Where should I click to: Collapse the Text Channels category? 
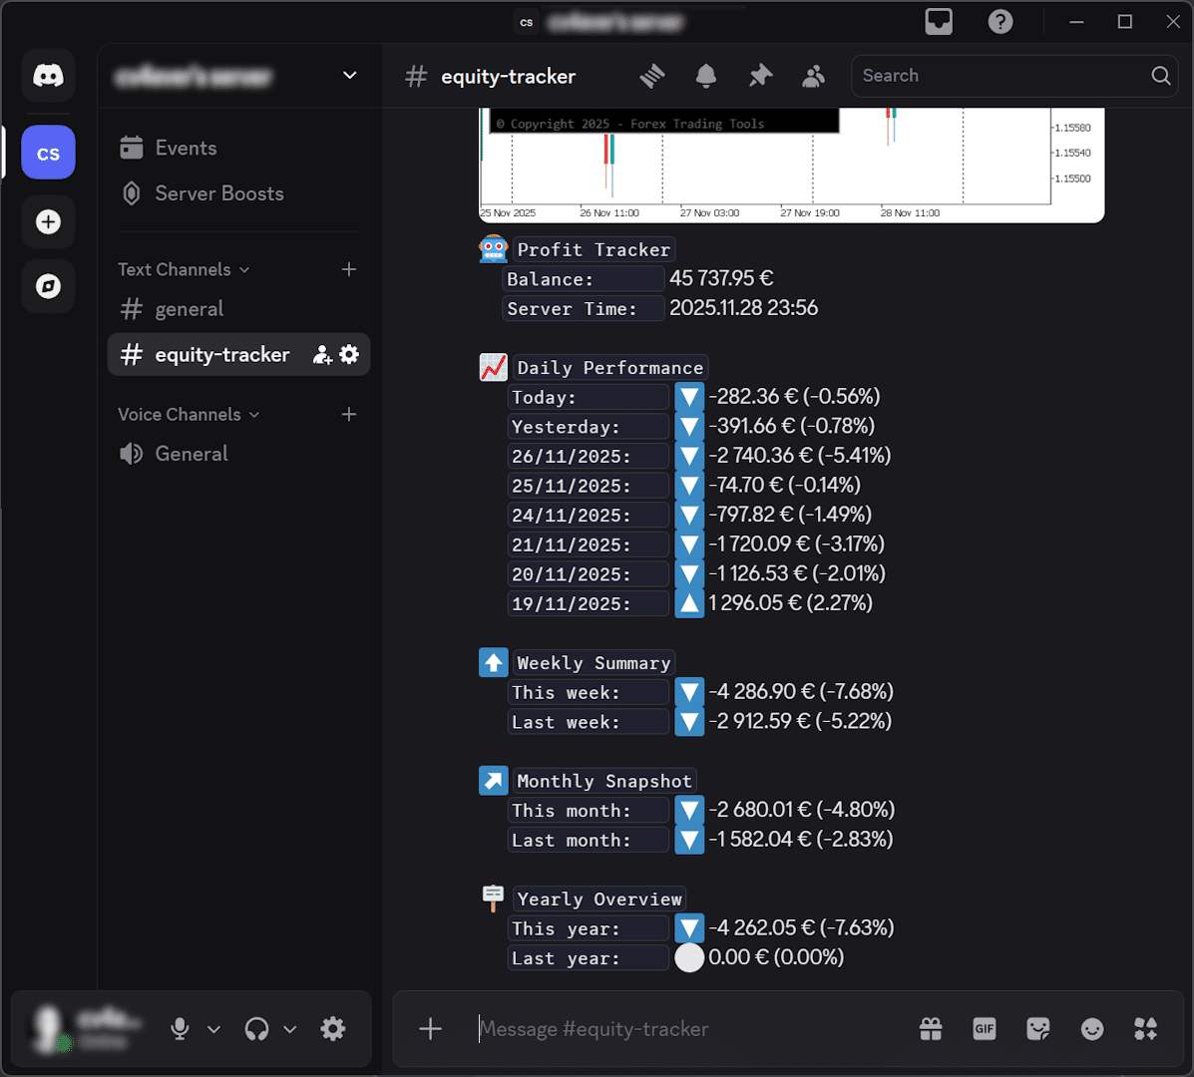click(184, 270)
